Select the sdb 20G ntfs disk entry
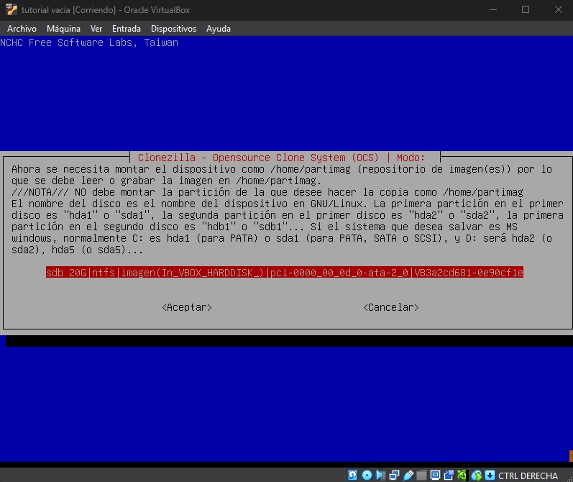Image resolution: width=573 pixels, height=482 pixels. pos(285,272)
